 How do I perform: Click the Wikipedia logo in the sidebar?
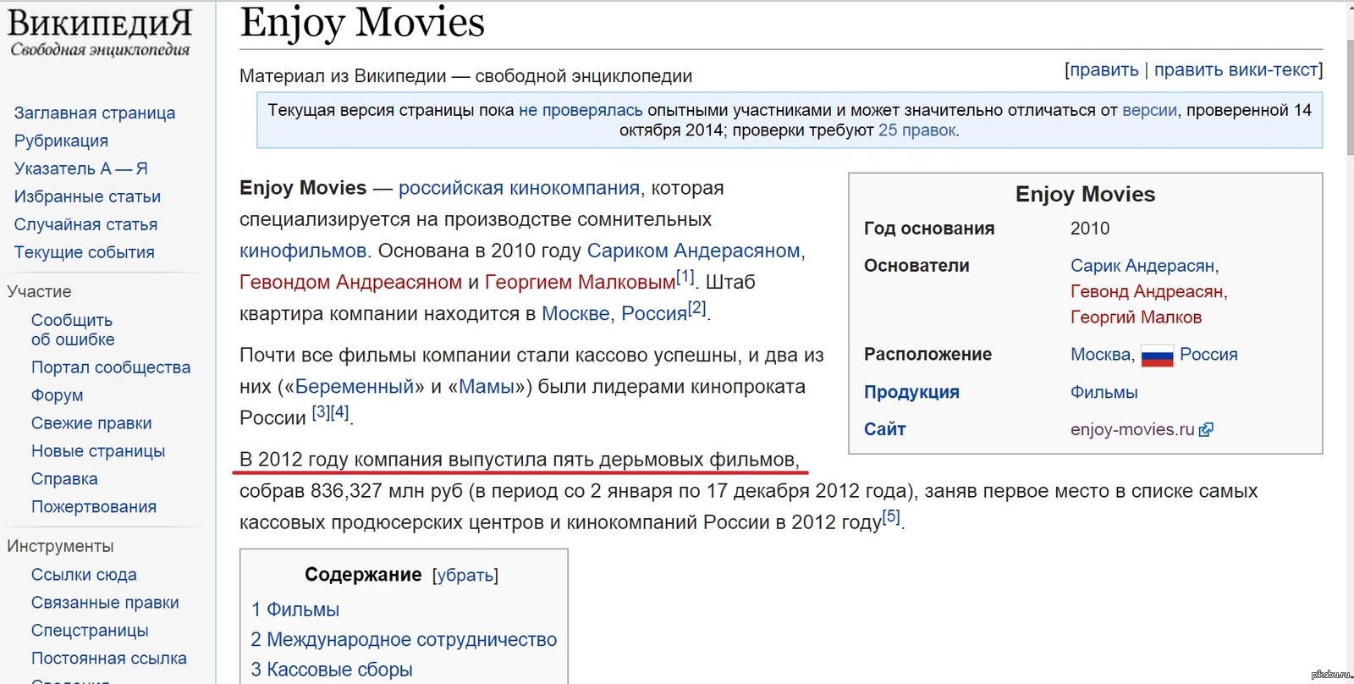(100, 32)
